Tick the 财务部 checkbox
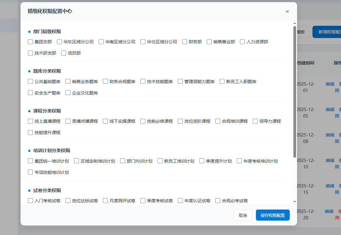Image resolution: width=341 pixels, height=235 pixels. click(x=185, y=42)
